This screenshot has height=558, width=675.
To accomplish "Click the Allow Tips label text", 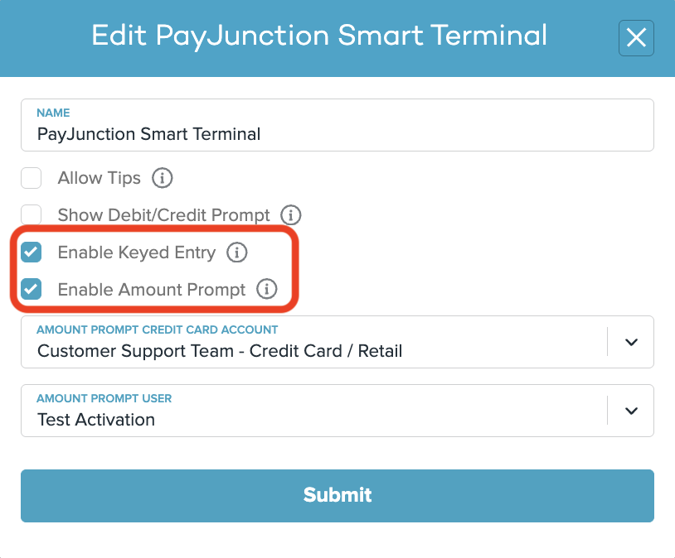I will click(x=100, y=178).
